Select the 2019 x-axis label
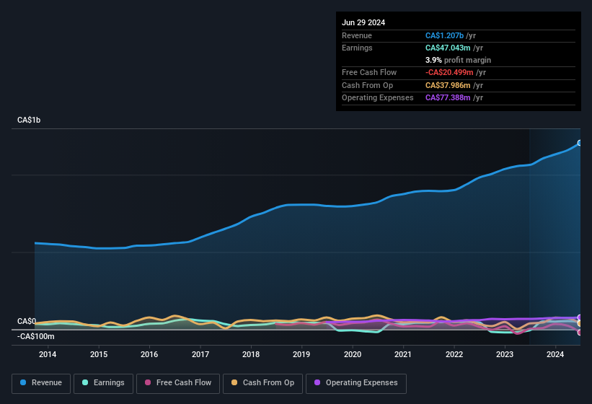This screenshot has width=592, height=404. coord(301,354)
